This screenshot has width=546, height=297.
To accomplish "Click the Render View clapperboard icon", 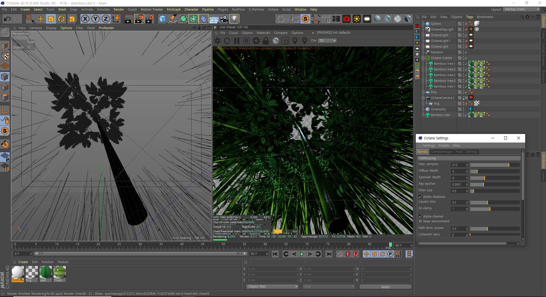I will pyautogui.click(x=129, y=19).
